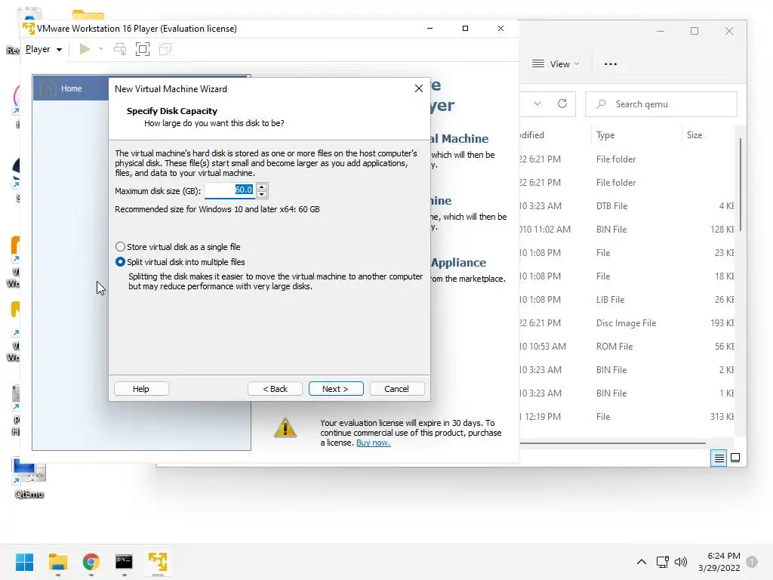Screen dimensions: 773x580
Task: Click the search magnifier icon in Explorer
Action: [x=601, y=104]
